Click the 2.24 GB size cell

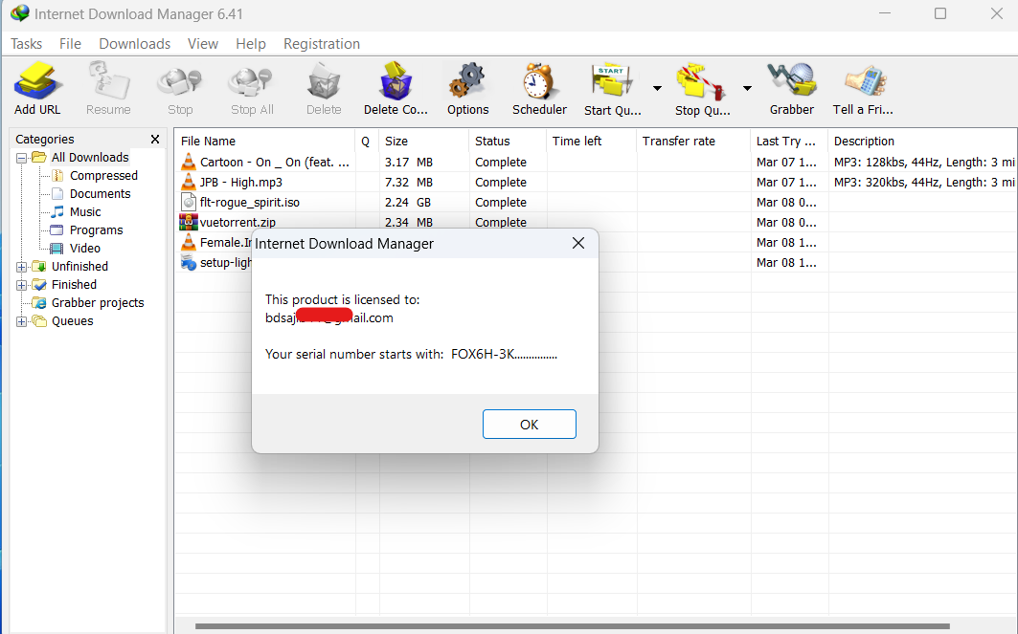point(408,203)
